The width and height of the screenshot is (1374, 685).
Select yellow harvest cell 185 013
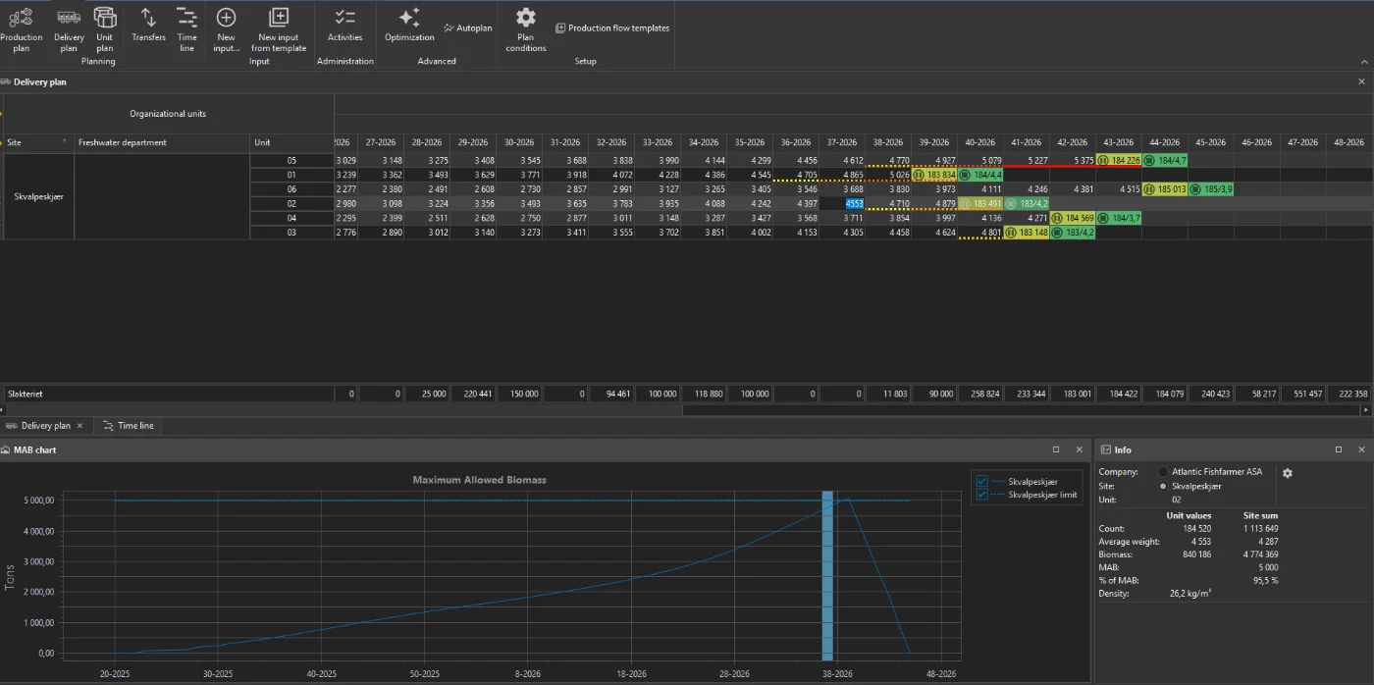click(1165, 189)
